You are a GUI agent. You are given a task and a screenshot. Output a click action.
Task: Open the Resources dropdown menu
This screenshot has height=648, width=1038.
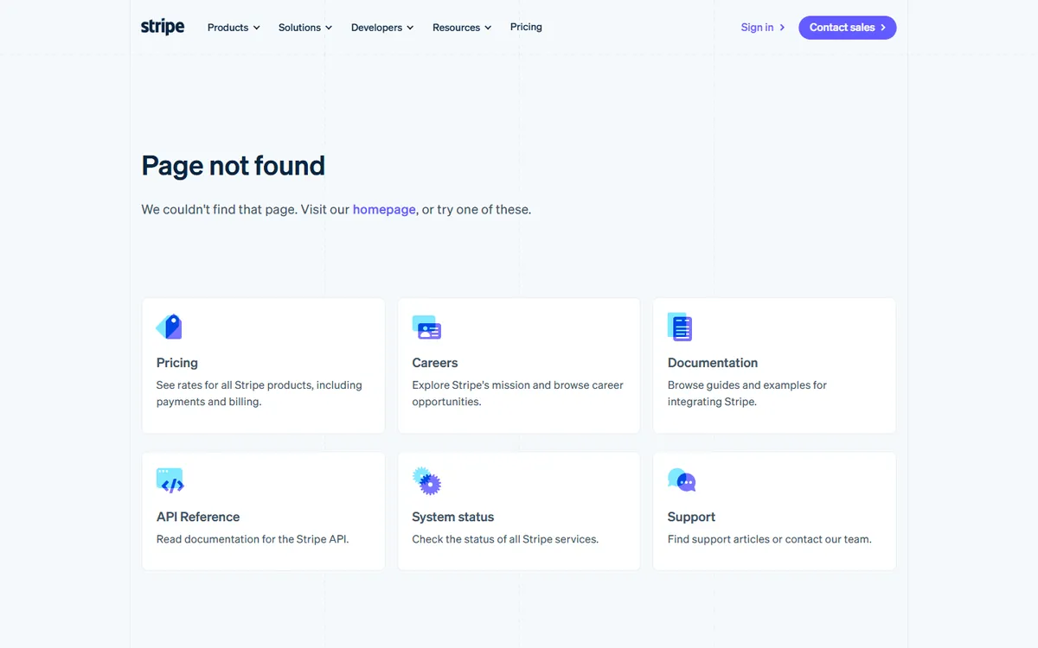click(x=462, y=28)
